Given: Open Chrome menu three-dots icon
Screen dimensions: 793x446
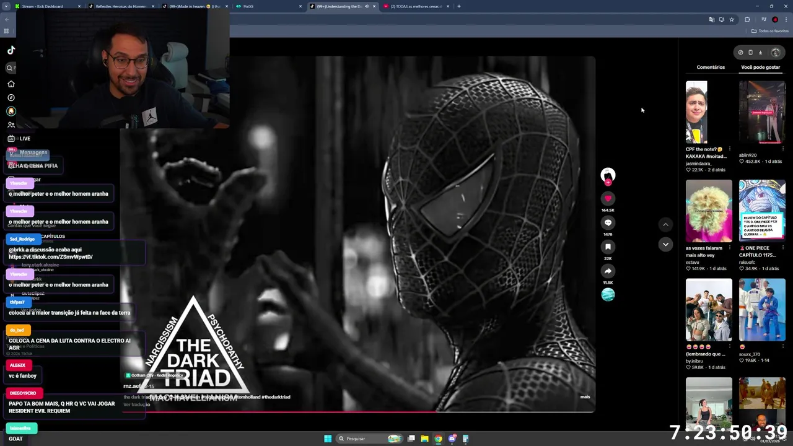Looking at the screenshot, I should click(x=786, y=19).
